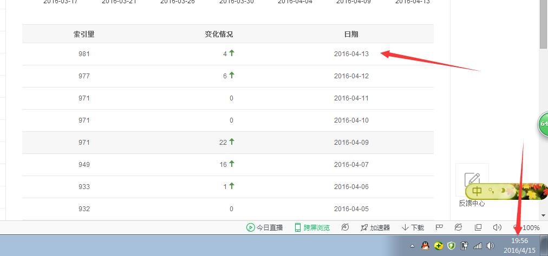Click the 日期 column header
548x256 pixels.
click(x=351, y=34)
